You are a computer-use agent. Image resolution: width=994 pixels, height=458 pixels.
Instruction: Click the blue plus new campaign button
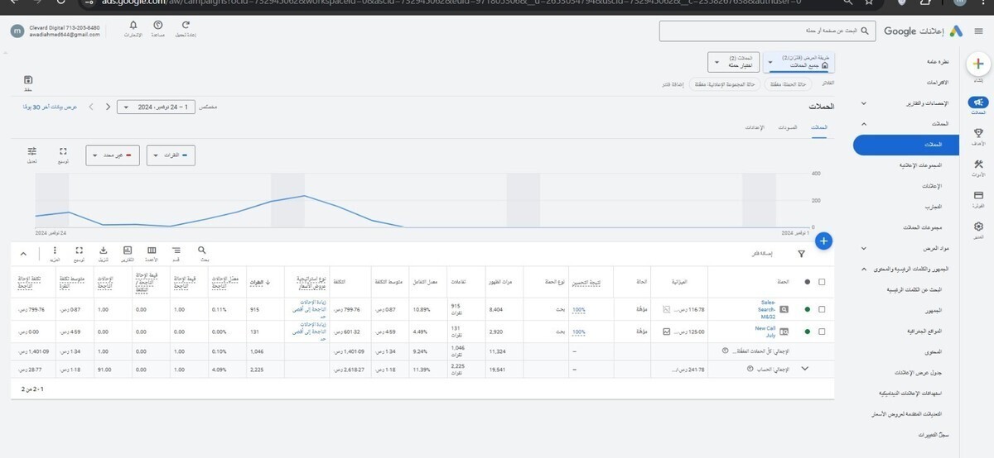(x=823, y=241)
